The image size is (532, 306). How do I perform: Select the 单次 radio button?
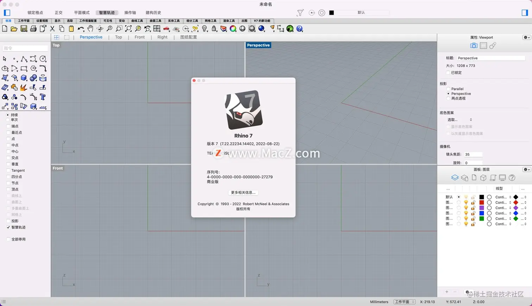click(x=8, y=120)
